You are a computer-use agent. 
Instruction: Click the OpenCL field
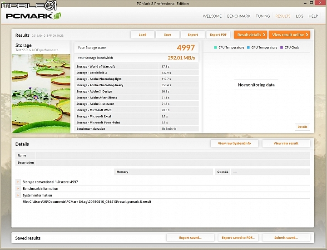[270, 172]
